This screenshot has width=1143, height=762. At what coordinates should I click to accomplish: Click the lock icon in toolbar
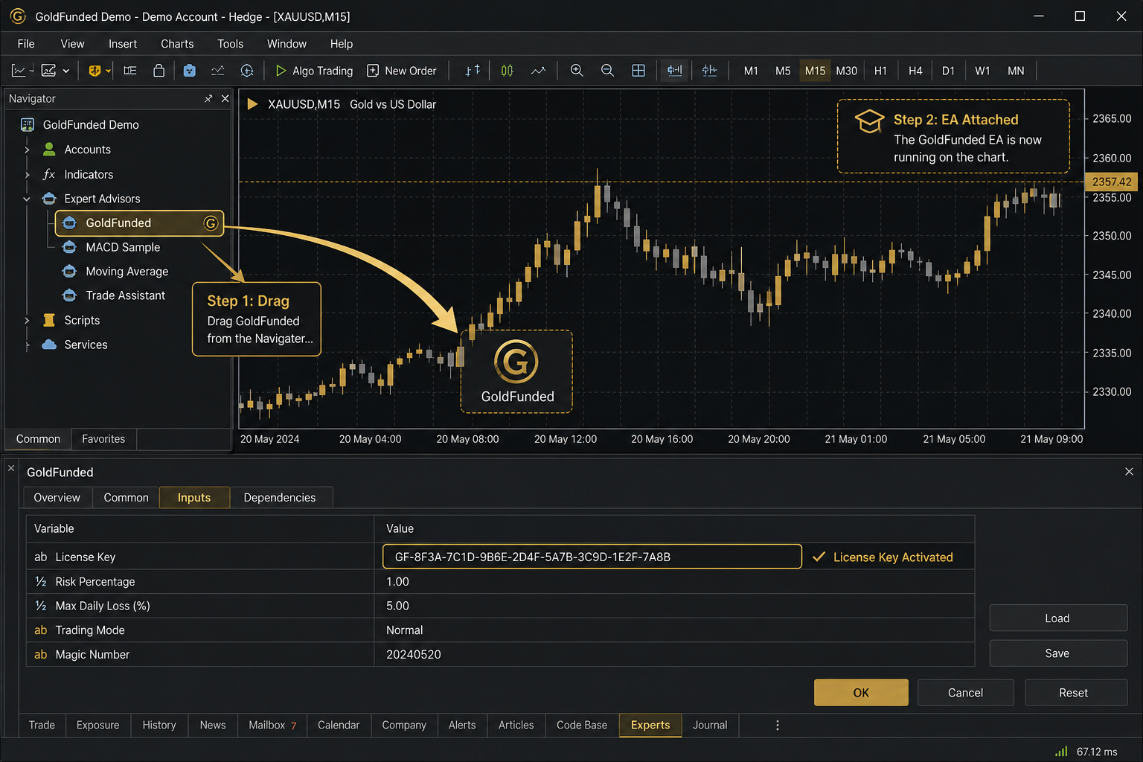159,71
